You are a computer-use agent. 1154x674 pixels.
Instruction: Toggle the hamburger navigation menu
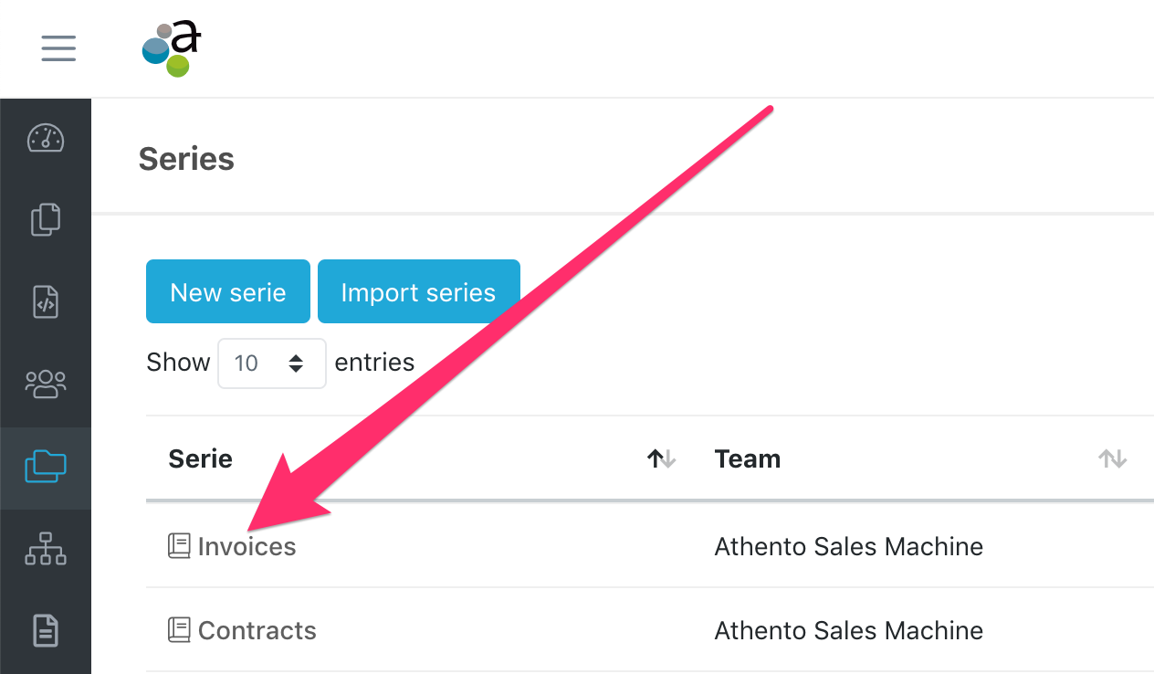[x=58, y=47]
